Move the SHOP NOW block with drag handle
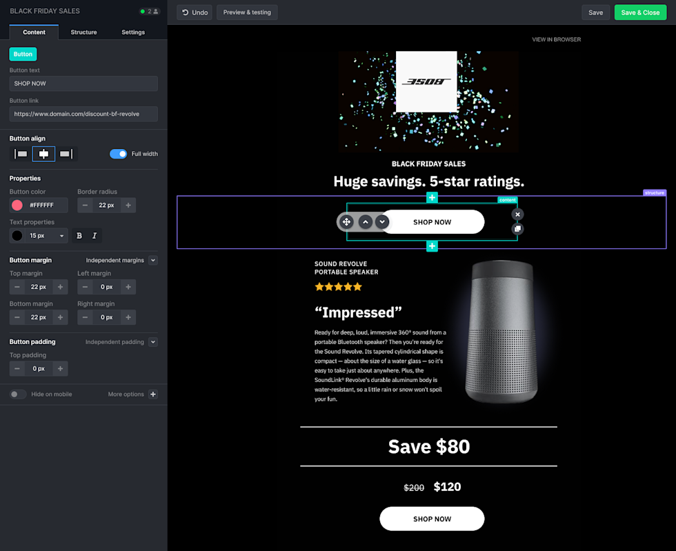Image resolution: width=676 pixels, height=551 pixels. (346, 221)
